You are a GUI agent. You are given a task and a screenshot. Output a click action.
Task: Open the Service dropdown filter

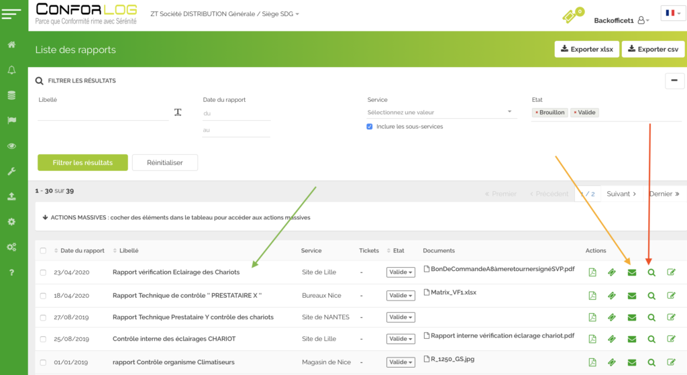click(440, 112)
